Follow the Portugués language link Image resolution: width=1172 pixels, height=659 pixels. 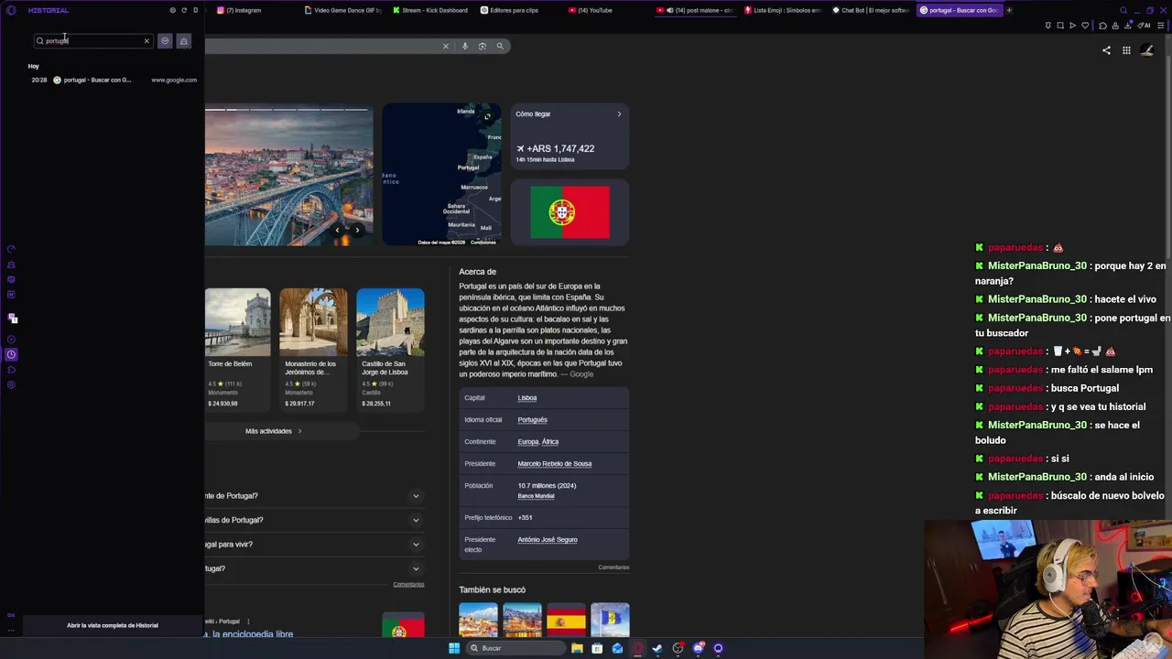(532, 420)
